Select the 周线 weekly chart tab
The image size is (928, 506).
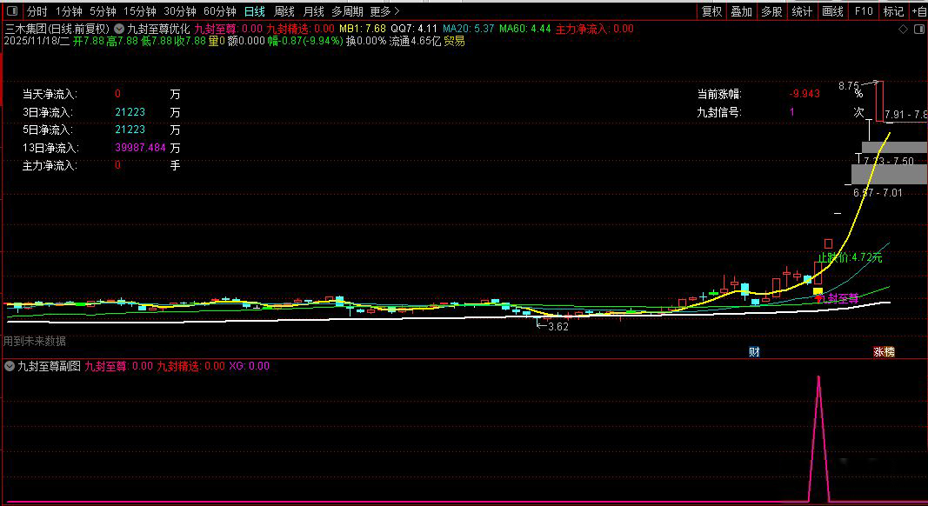pyautogui.click(x=284, y=11)
